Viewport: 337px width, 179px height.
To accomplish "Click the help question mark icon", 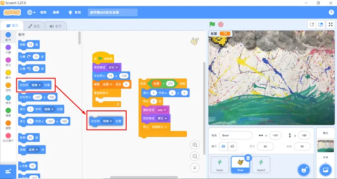I will [x=331, y=12].
